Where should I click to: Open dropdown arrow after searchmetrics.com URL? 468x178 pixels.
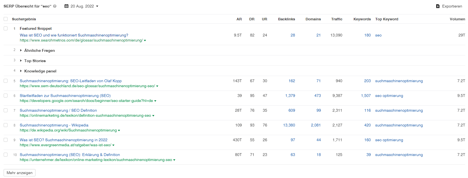(x=145, y=41)
